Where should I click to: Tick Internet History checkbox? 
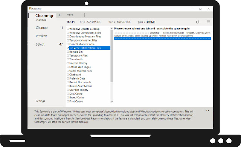68,63
